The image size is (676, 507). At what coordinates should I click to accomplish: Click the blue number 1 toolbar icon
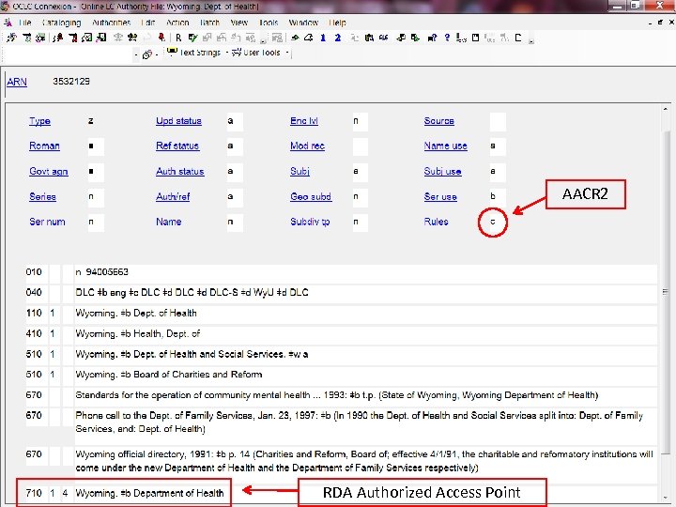click(323, 38)
